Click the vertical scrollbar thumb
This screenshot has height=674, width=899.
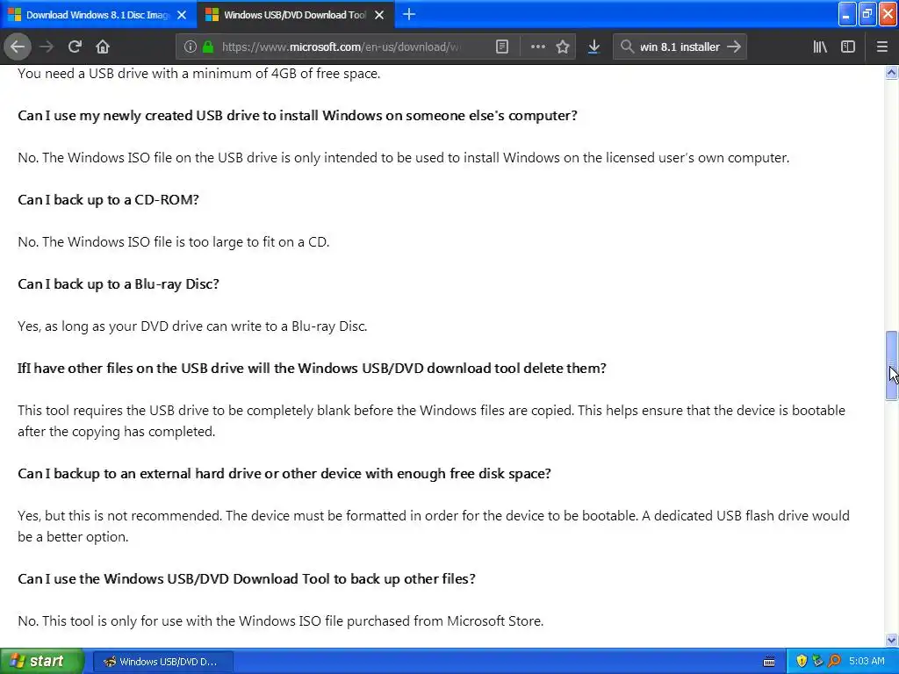pos(892,365)
